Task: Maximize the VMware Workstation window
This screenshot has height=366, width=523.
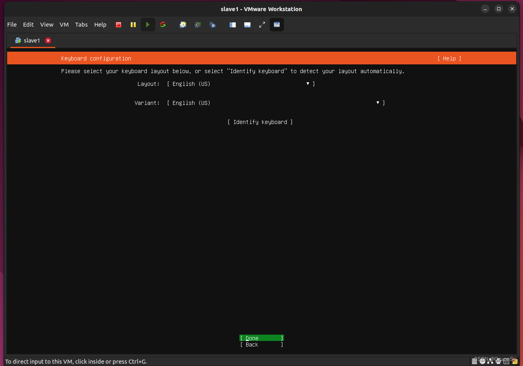Action: click(x=498, y=9)
